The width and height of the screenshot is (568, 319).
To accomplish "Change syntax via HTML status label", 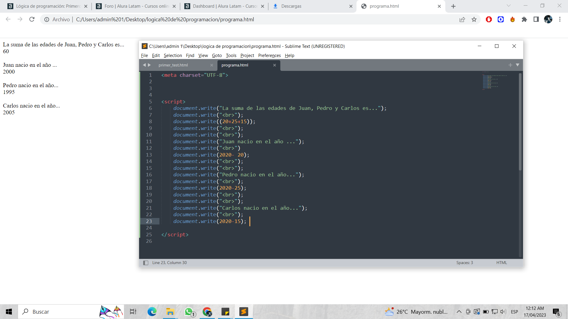I will point(501,263).
